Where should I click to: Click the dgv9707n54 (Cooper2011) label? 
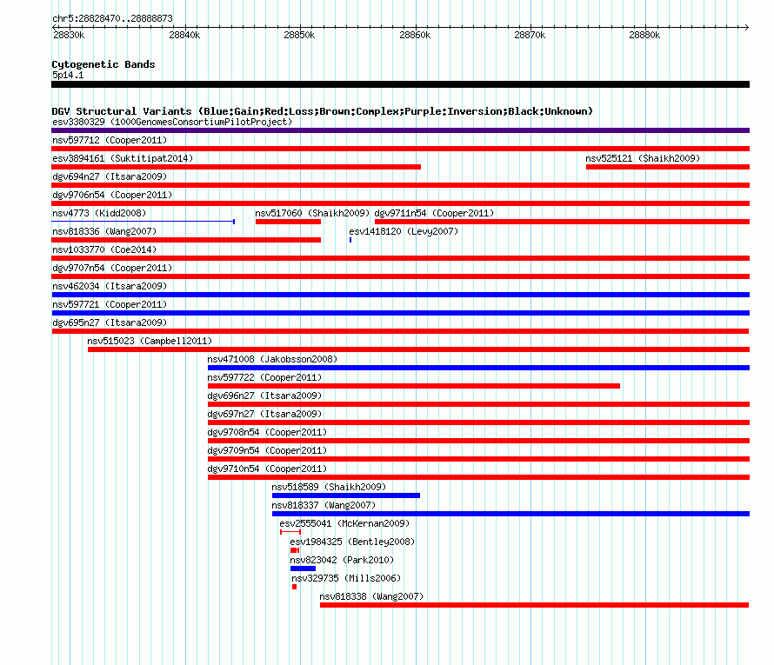coord(112,268)
